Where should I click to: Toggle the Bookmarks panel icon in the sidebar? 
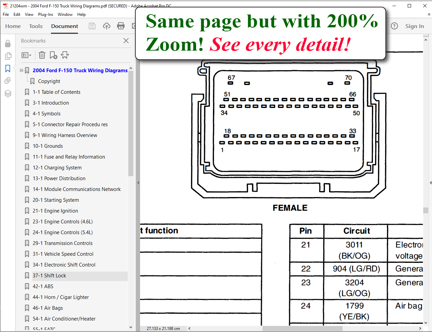pos(8,68)
